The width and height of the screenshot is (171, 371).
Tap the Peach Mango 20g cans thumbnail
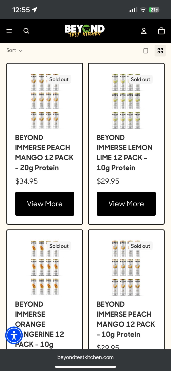45,101
